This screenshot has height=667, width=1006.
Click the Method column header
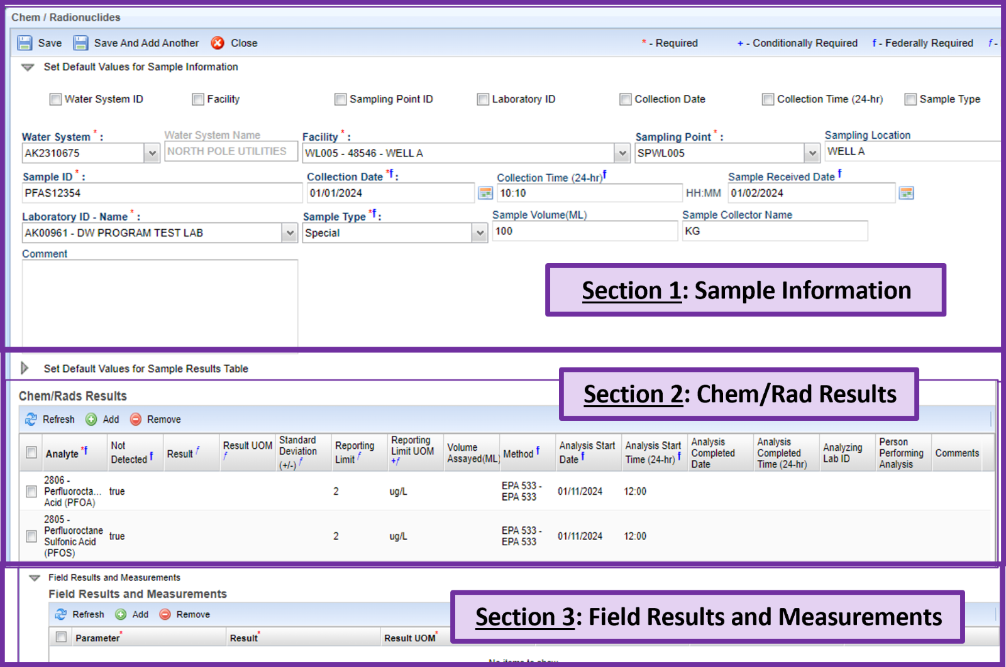518,453
